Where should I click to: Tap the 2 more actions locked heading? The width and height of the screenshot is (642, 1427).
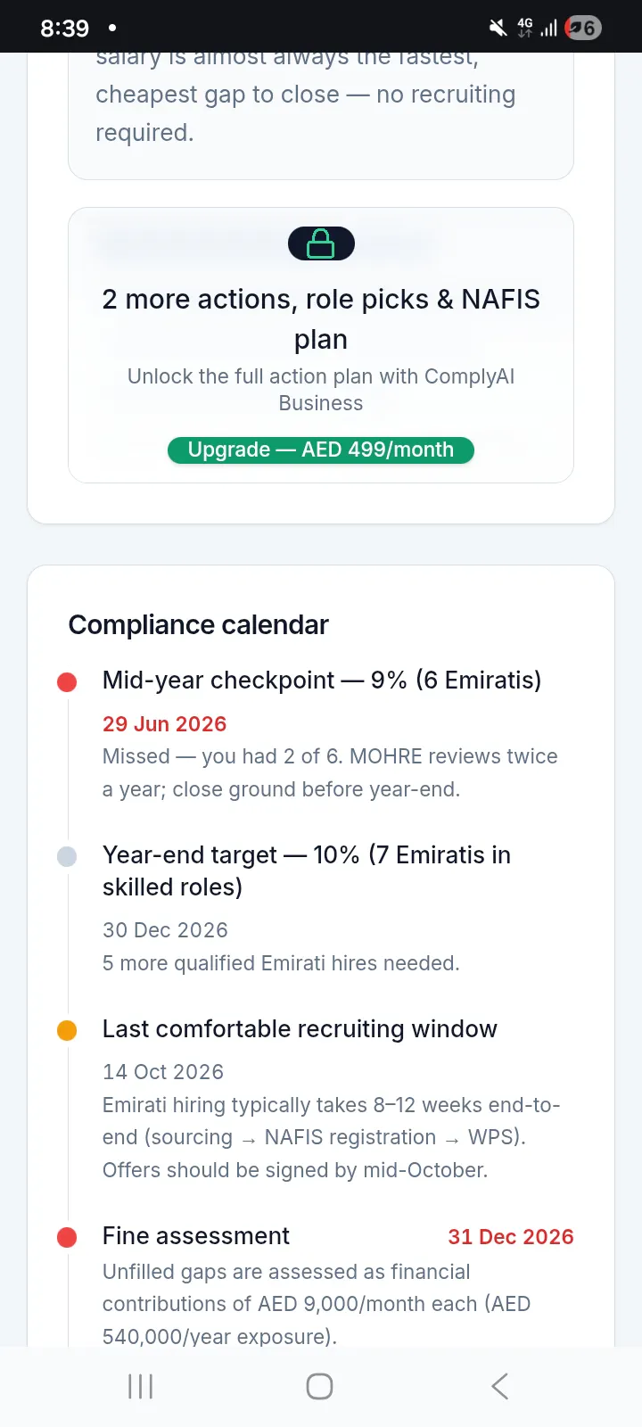pyautogui.click(x=321, y=318)
